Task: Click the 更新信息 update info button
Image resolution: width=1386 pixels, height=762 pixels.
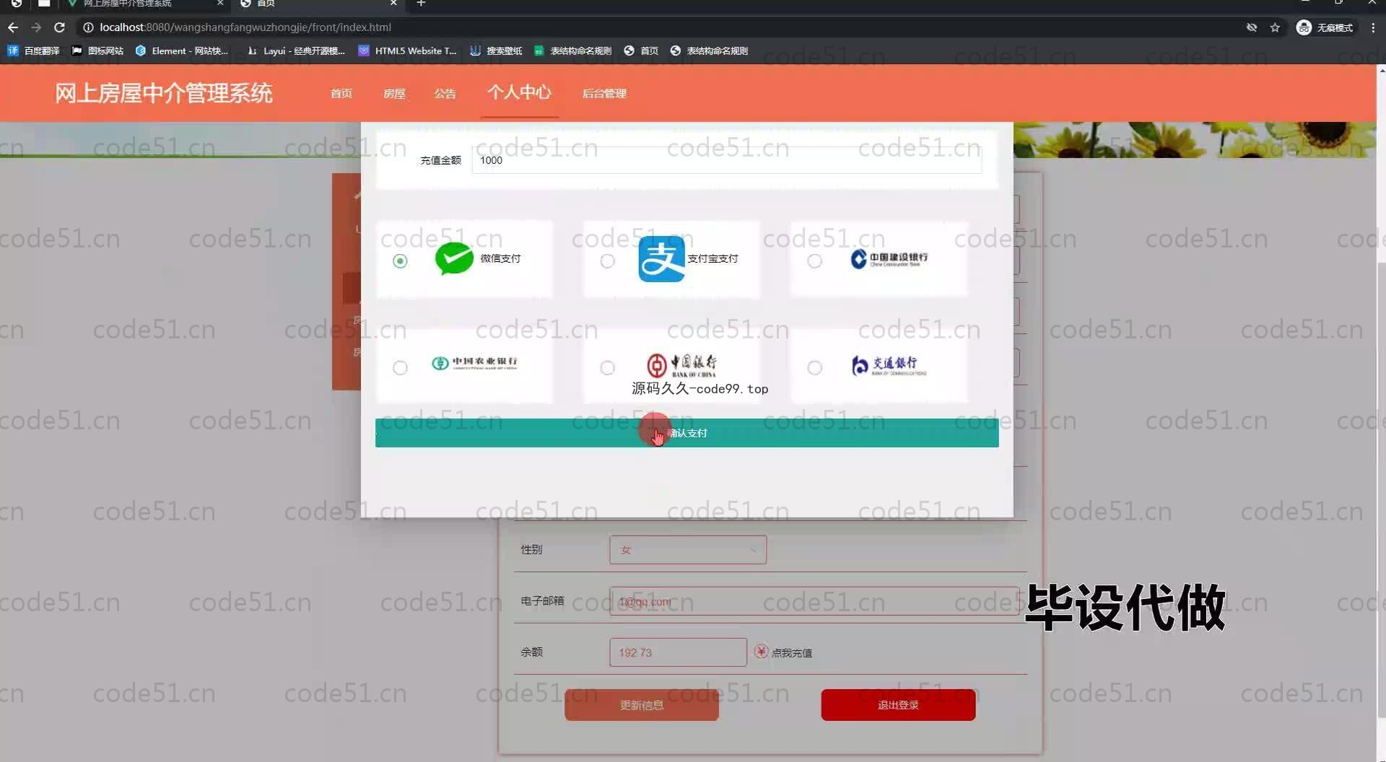Action: point(642,705)
